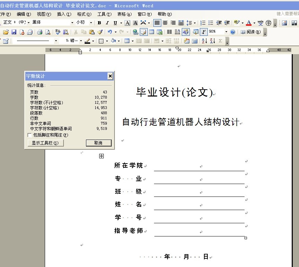Click the text highlight color button

point(237,23)
